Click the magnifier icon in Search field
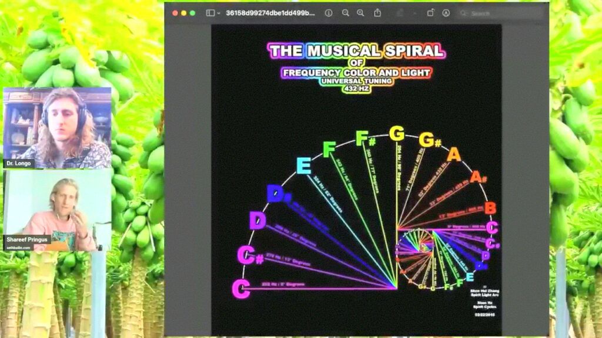This screenshot has height=338, width=602. [x=464, y=13]
